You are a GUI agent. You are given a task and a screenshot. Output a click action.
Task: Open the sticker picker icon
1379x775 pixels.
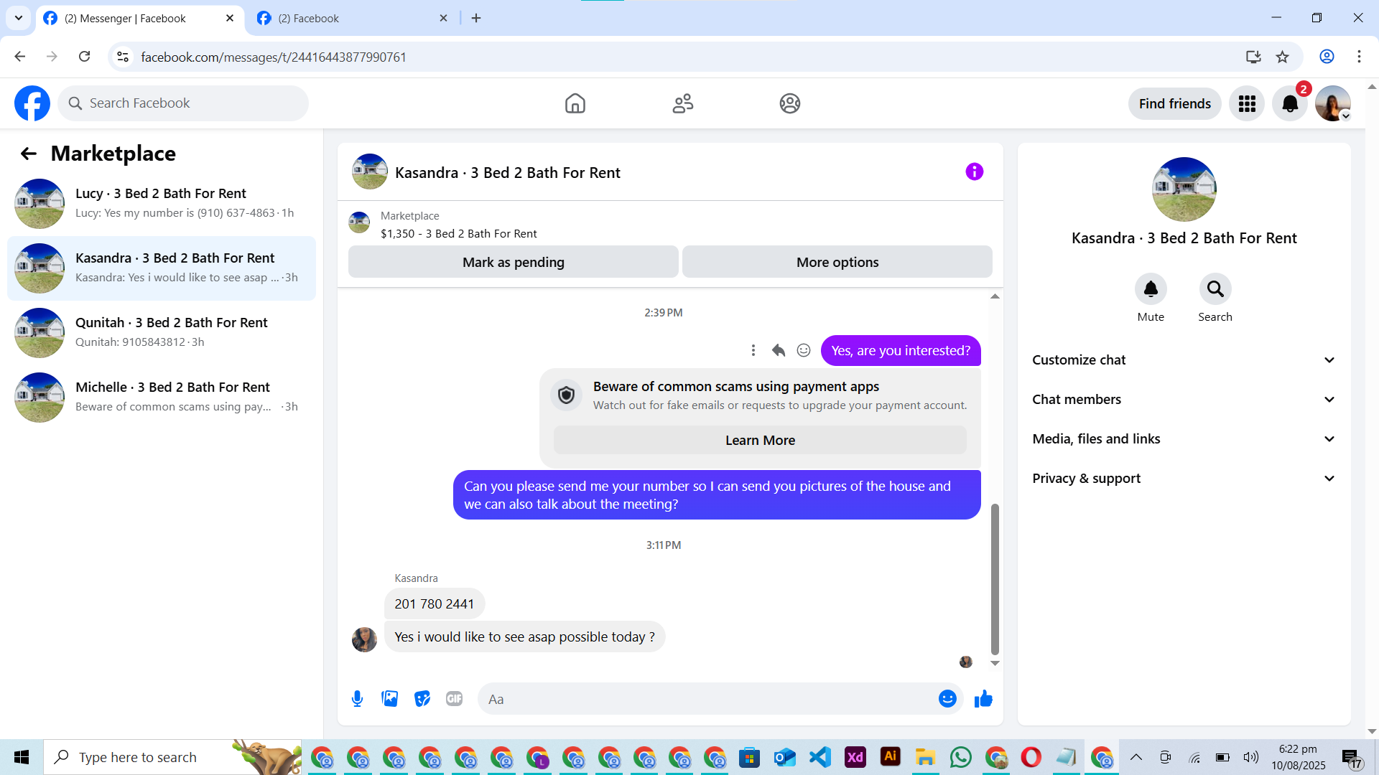point(422,699)
